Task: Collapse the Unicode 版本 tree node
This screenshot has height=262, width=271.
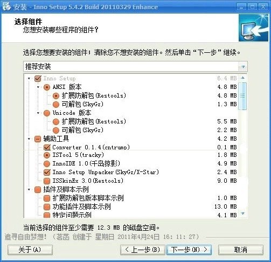Action: 38,113
